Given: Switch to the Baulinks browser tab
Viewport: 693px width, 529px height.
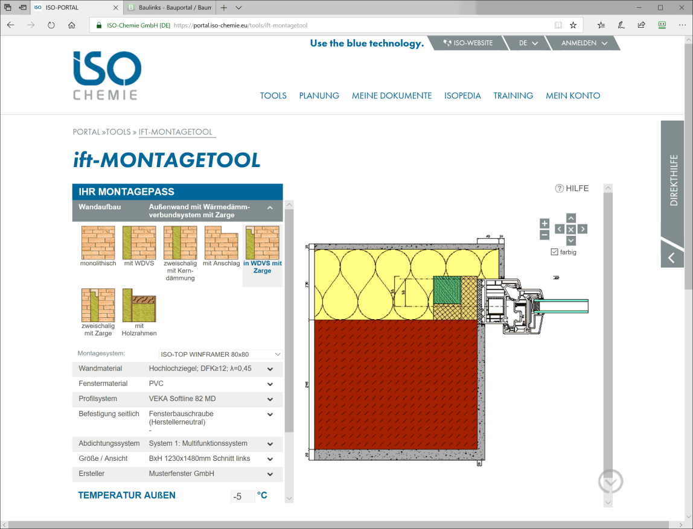Looking at the screenshot, I should [170, 7].
